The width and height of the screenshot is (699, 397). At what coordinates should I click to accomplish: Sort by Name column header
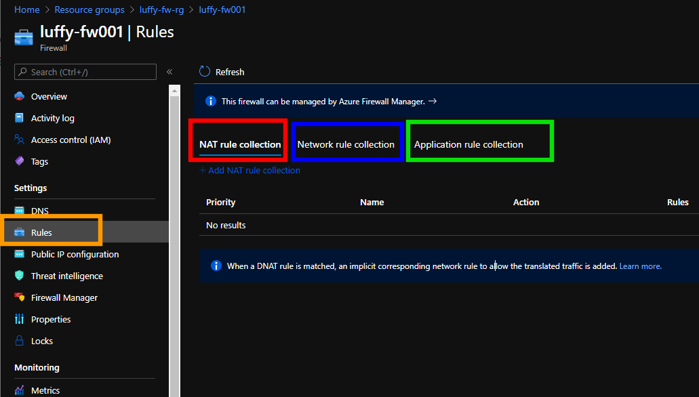tap(372, 203)
